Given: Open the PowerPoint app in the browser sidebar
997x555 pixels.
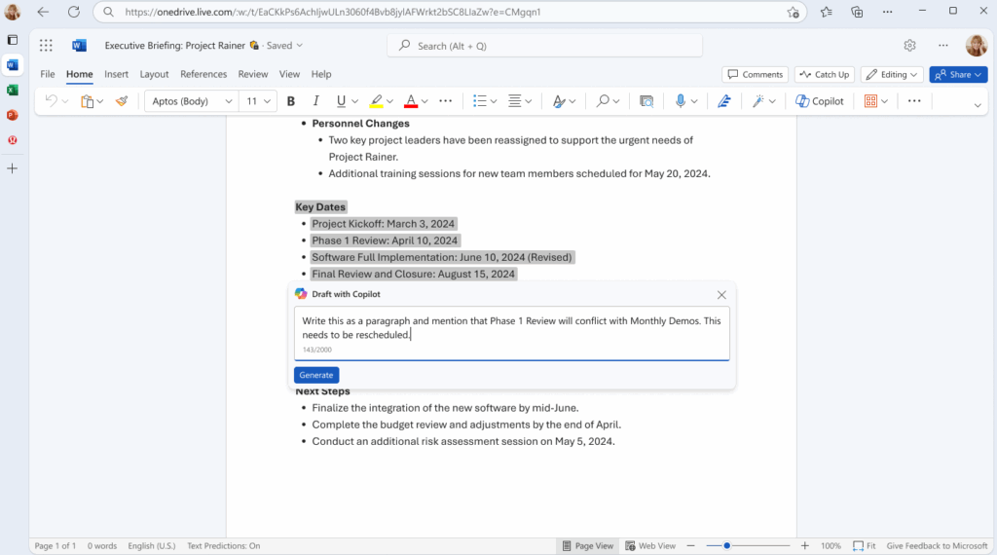Looking at the screenshot, I should coord(12,115).
